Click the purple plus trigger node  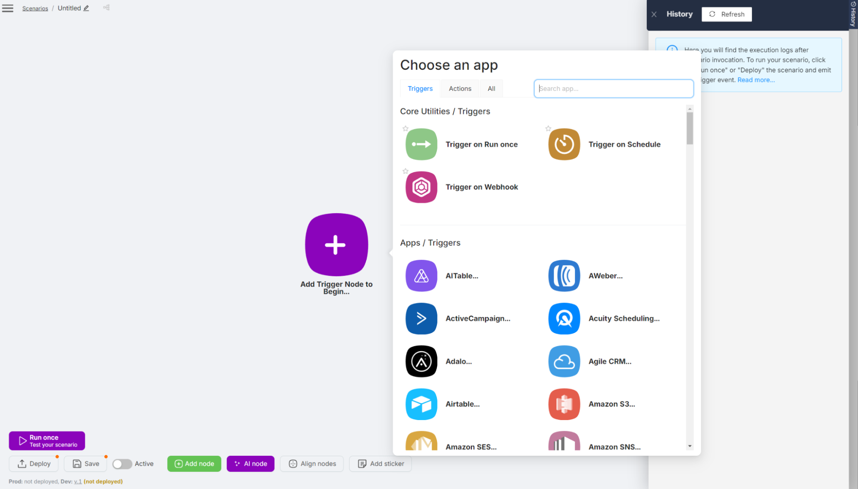pos(336,245)
